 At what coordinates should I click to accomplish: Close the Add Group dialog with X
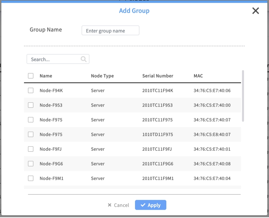click(255, 11)
